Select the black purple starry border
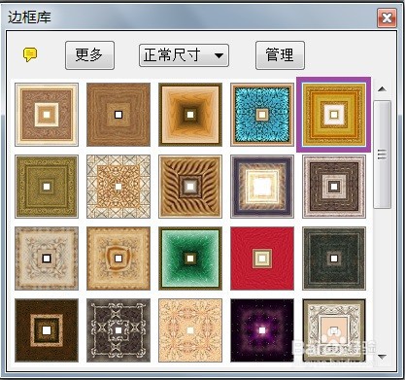 point(262,330)
